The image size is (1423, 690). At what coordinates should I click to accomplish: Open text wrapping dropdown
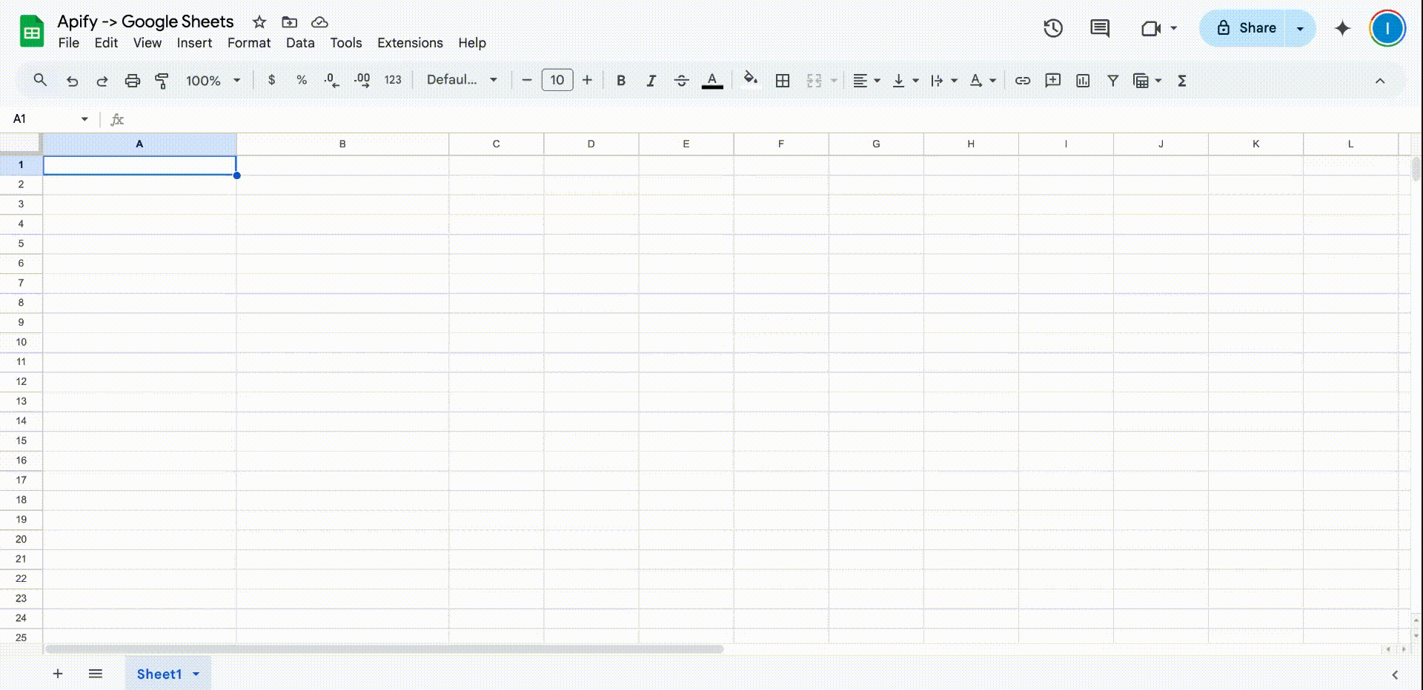click(943, 81)
